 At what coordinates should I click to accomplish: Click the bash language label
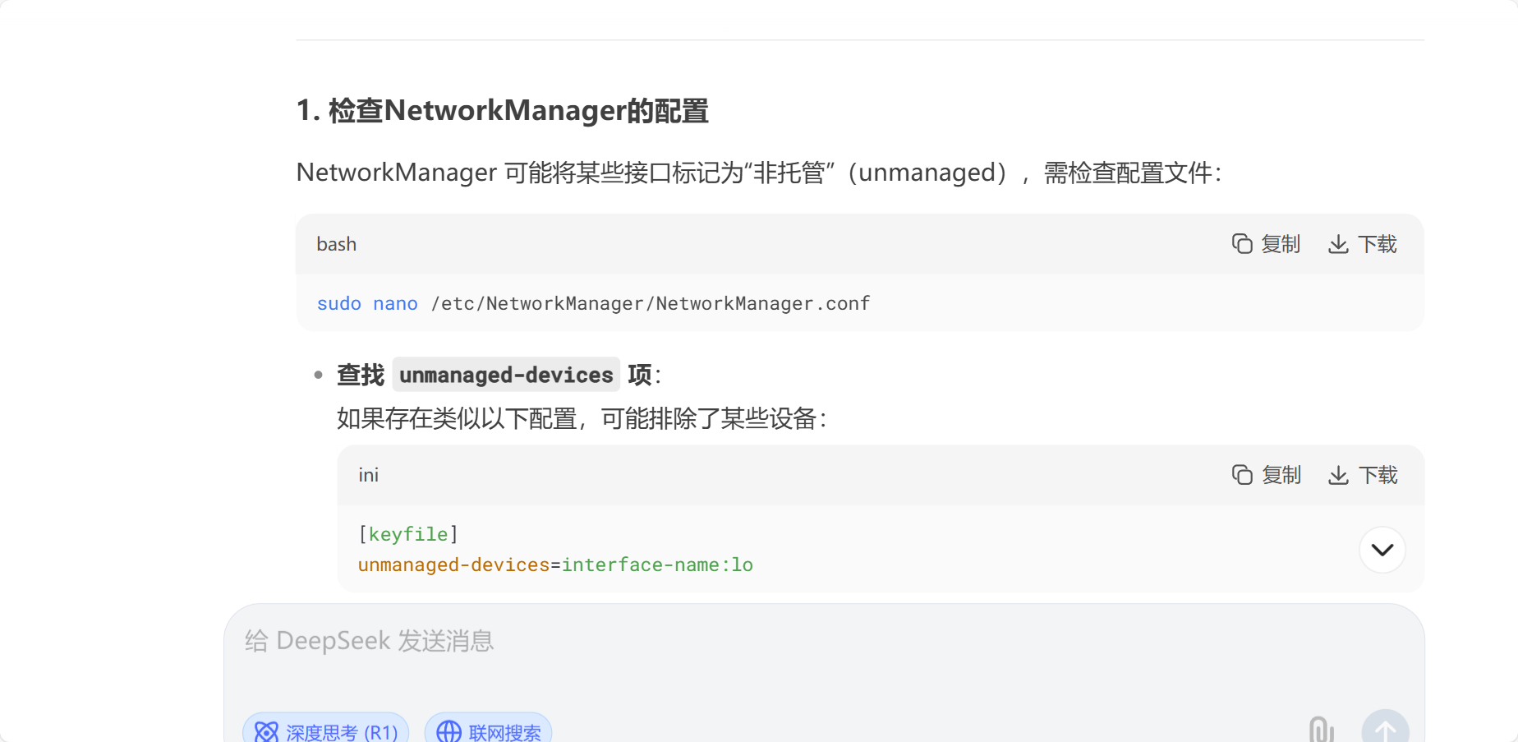tap(337, 244)
